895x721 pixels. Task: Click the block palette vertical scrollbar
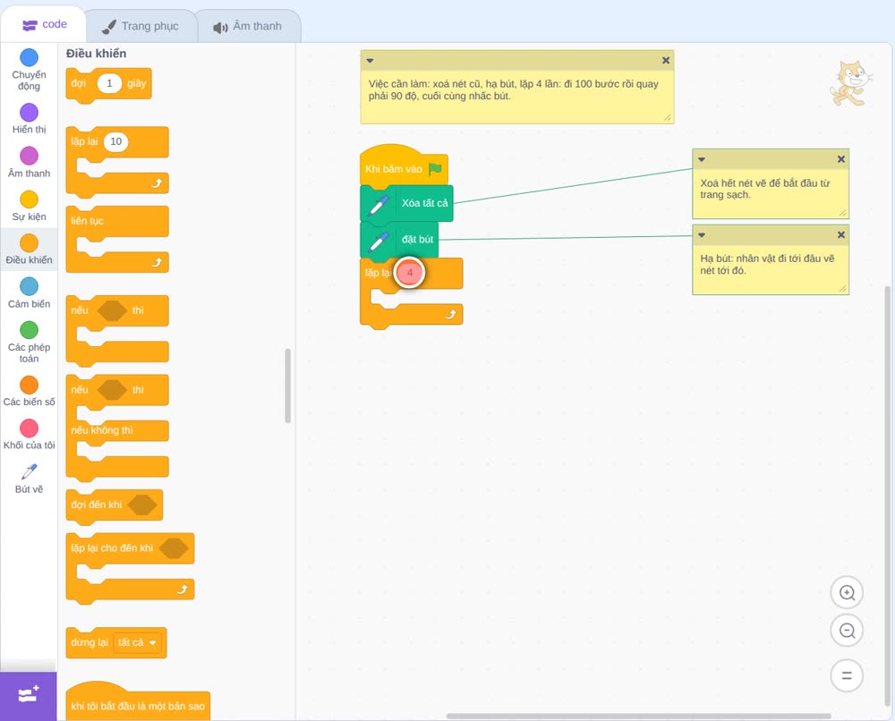287,386
